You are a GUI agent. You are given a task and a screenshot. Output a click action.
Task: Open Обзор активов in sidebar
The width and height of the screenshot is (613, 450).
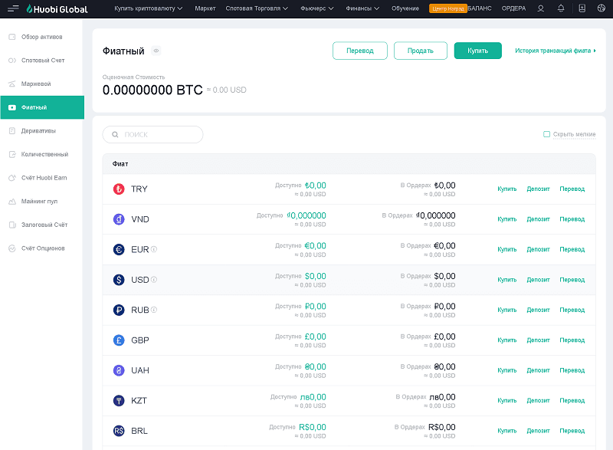pos(42,37)
